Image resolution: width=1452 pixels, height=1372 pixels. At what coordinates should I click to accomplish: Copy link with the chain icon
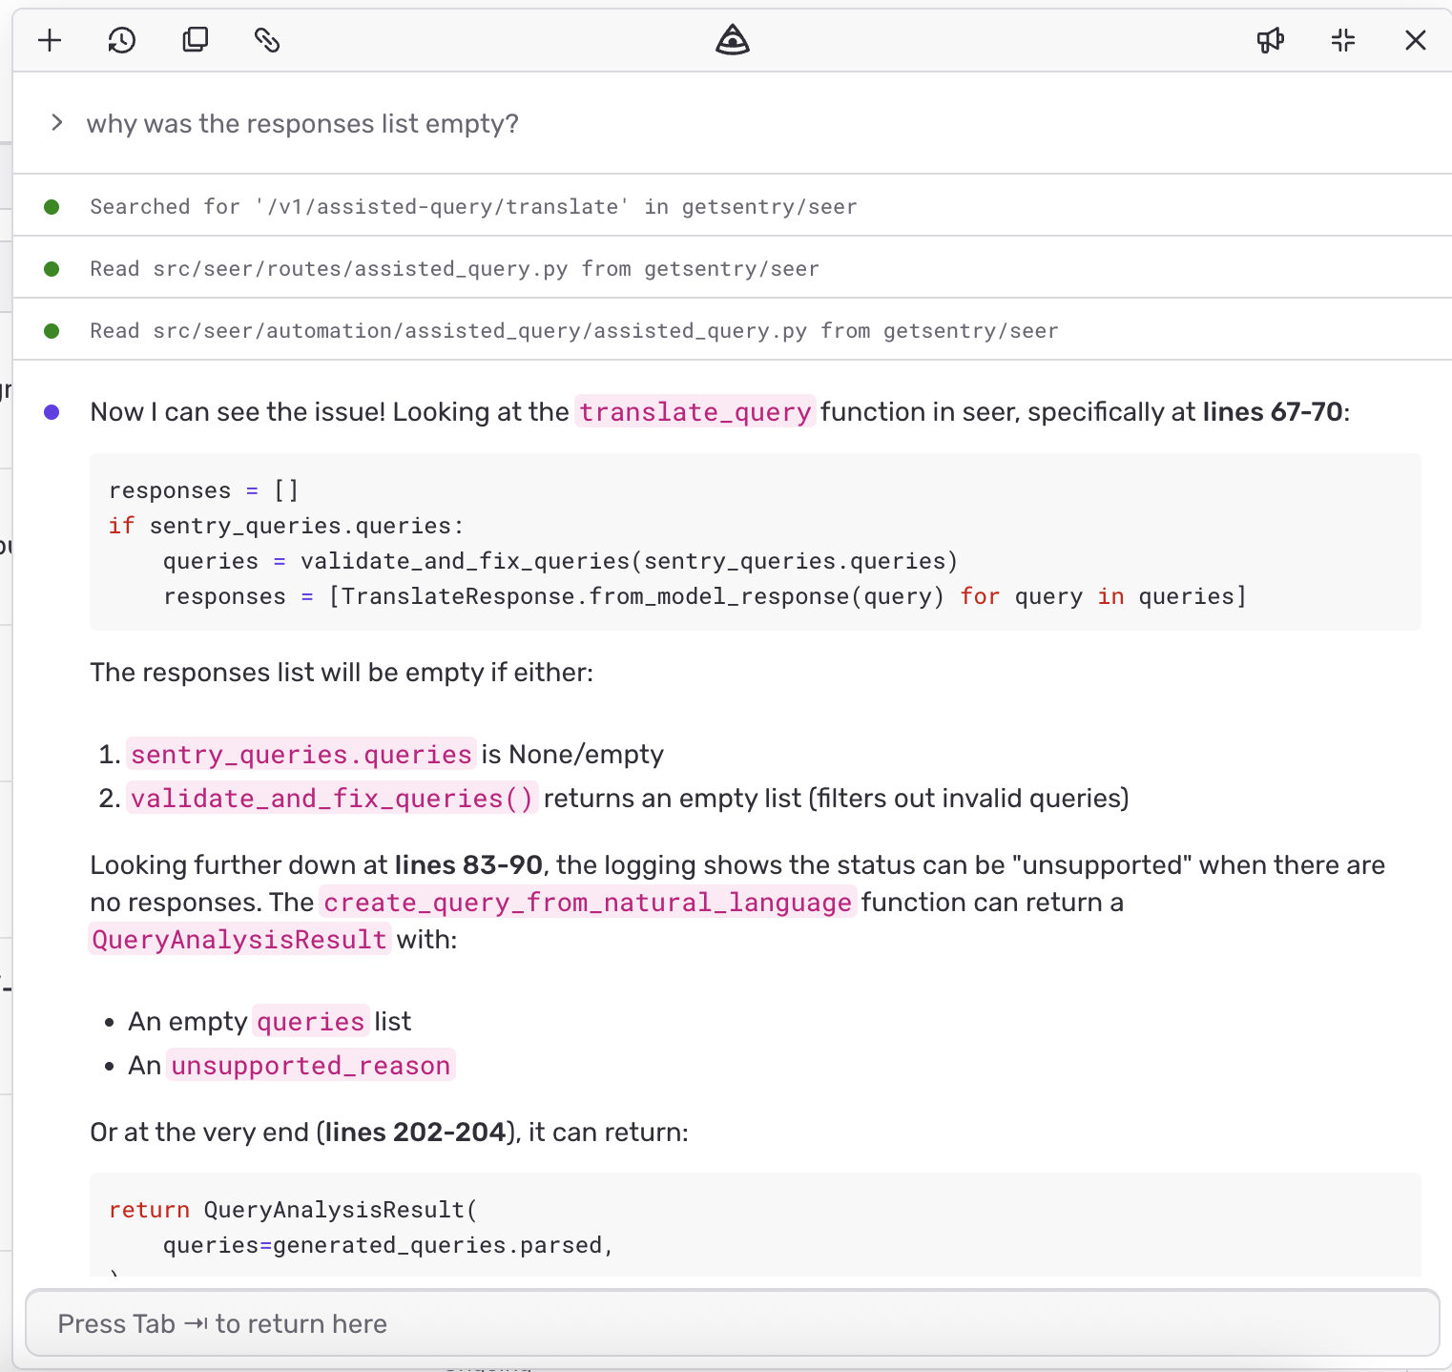point(267,40)
